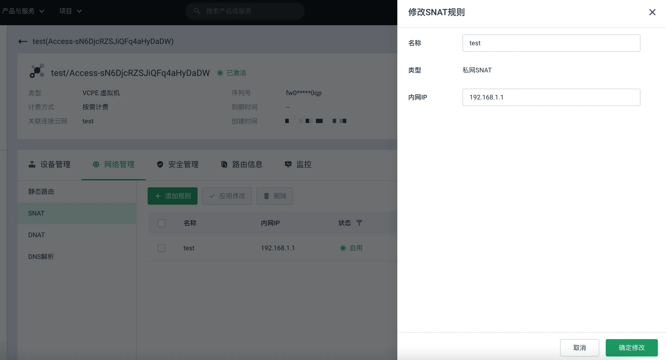Click the 添加规则 button
Viewport: 666px width, 360px height.
coord(173,196)
